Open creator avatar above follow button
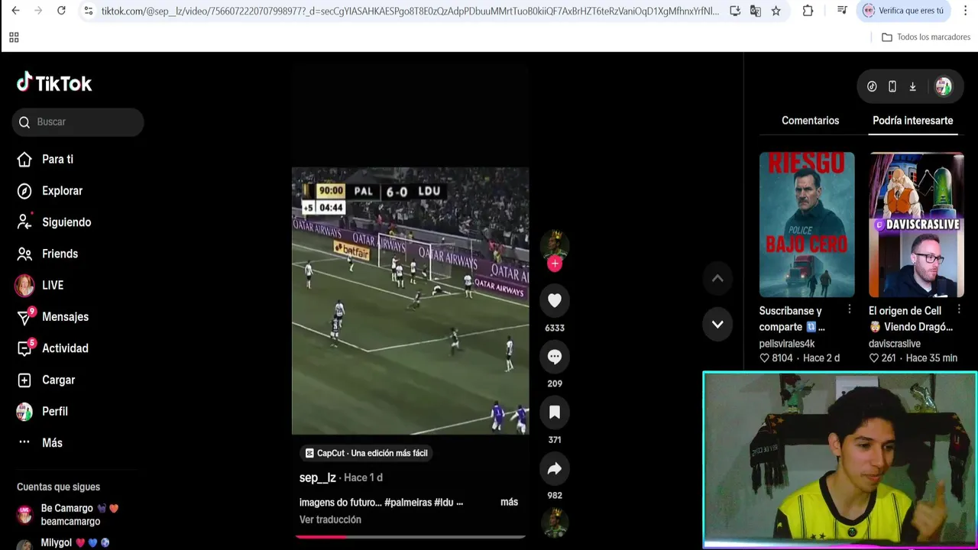The image size is (978, 550). 555,244
